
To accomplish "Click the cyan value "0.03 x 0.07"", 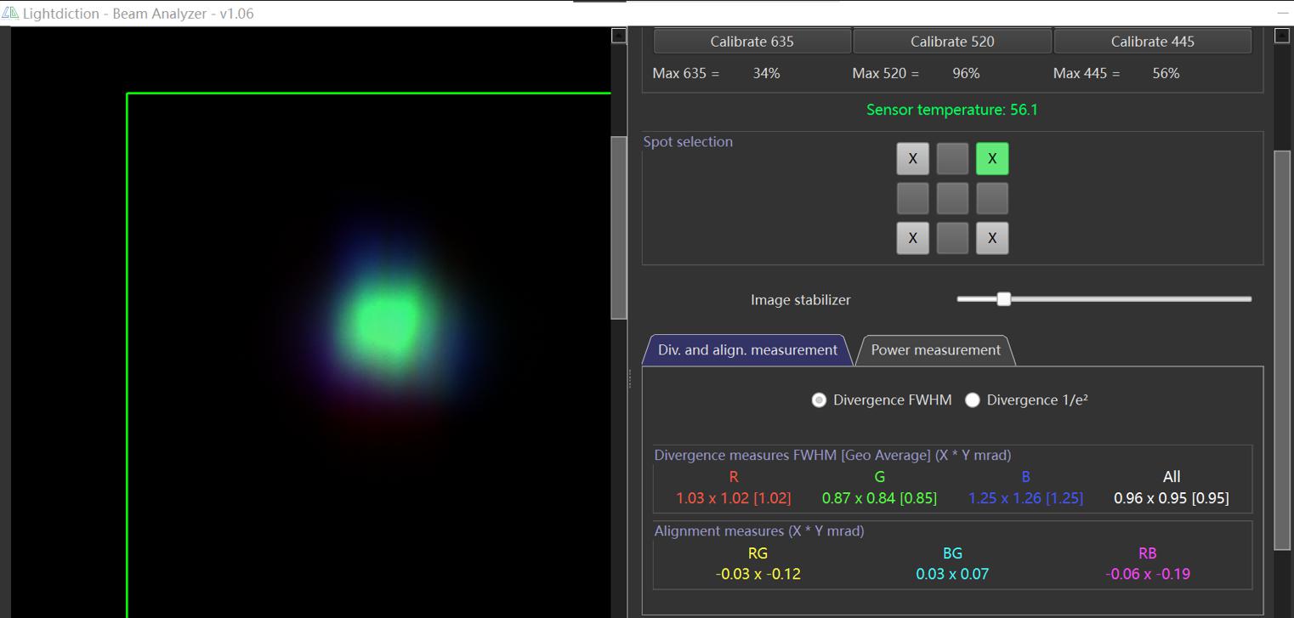I will click(x=952, y=575).
